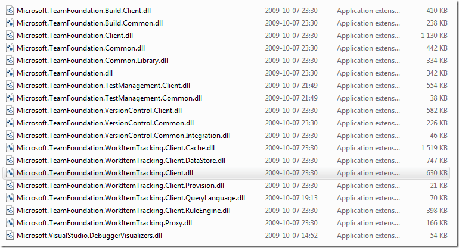Select Microsoft.TeamFoundation.VersionControl.Common.dll file name
Image resolution: width=459 pixels, height=248 pixels.
[x=105, y=123]
